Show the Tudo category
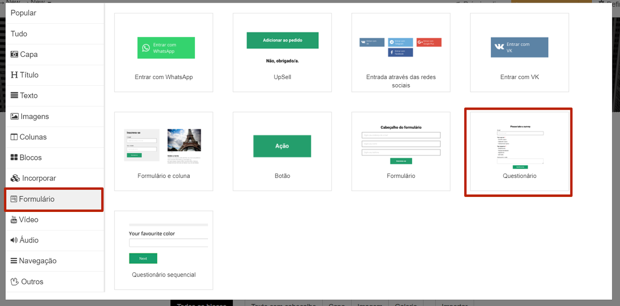 tap(19, 34)
